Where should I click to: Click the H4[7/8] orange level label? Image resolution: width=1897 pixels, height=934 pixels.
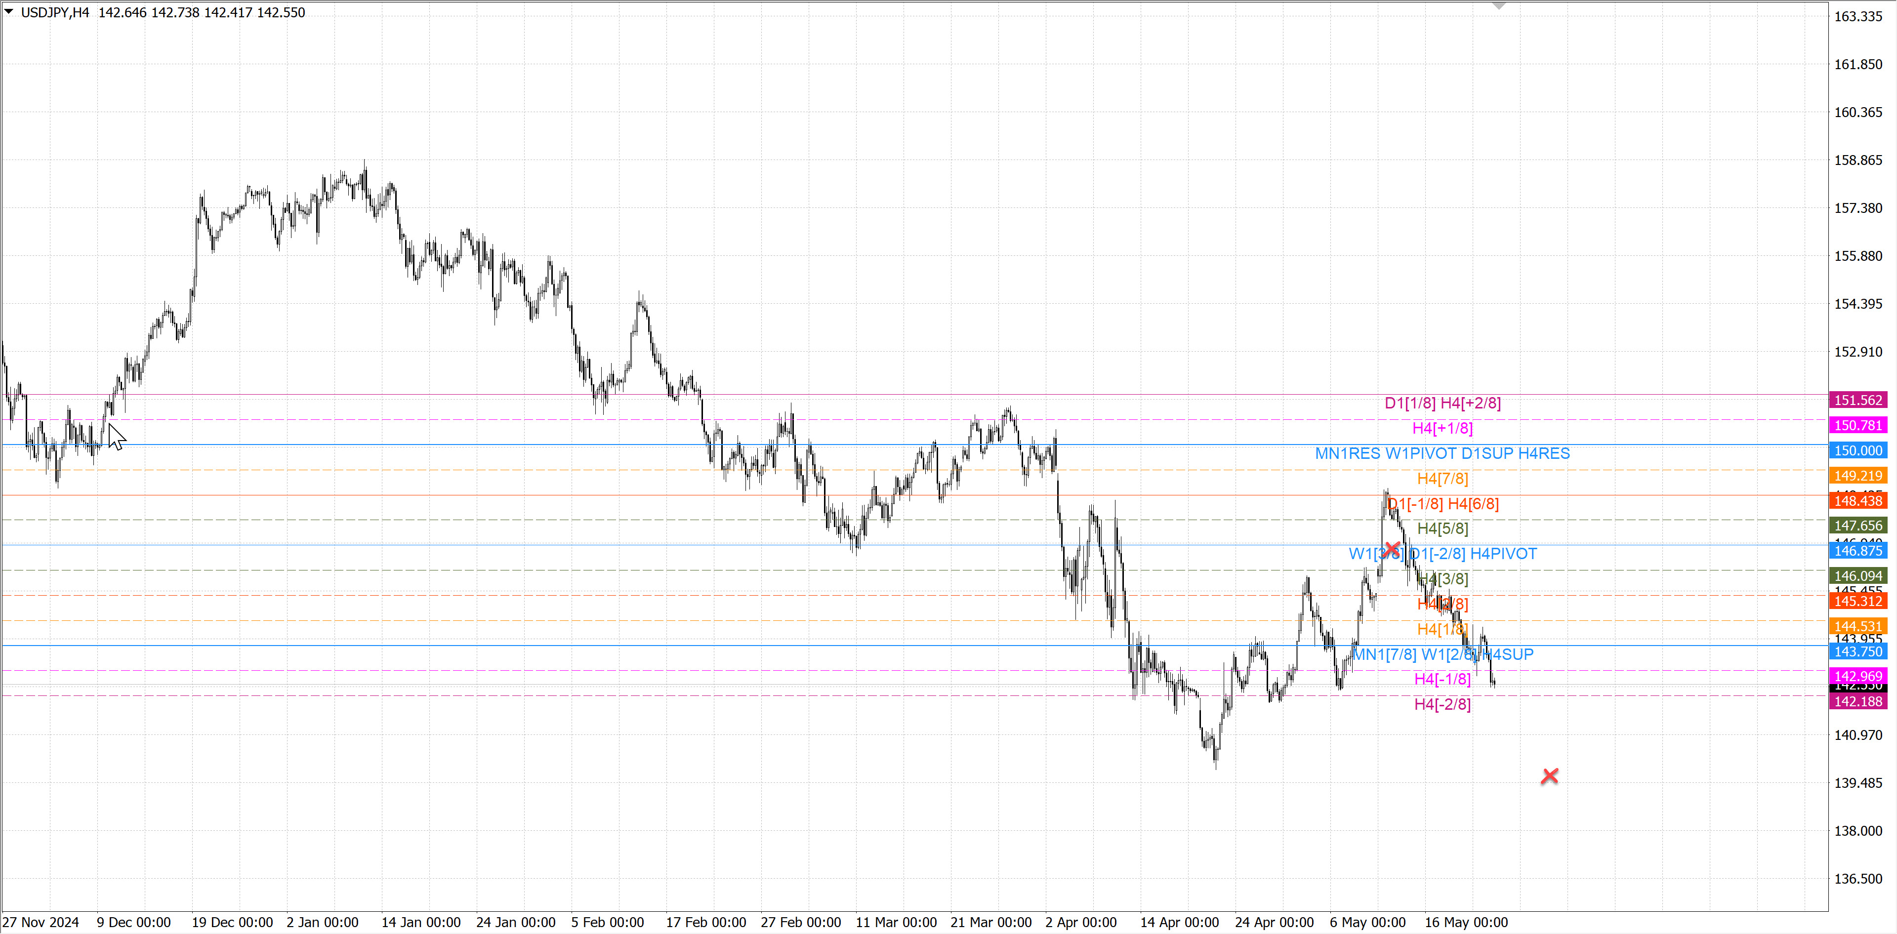pyautogui.click(x=1442, y=479)
